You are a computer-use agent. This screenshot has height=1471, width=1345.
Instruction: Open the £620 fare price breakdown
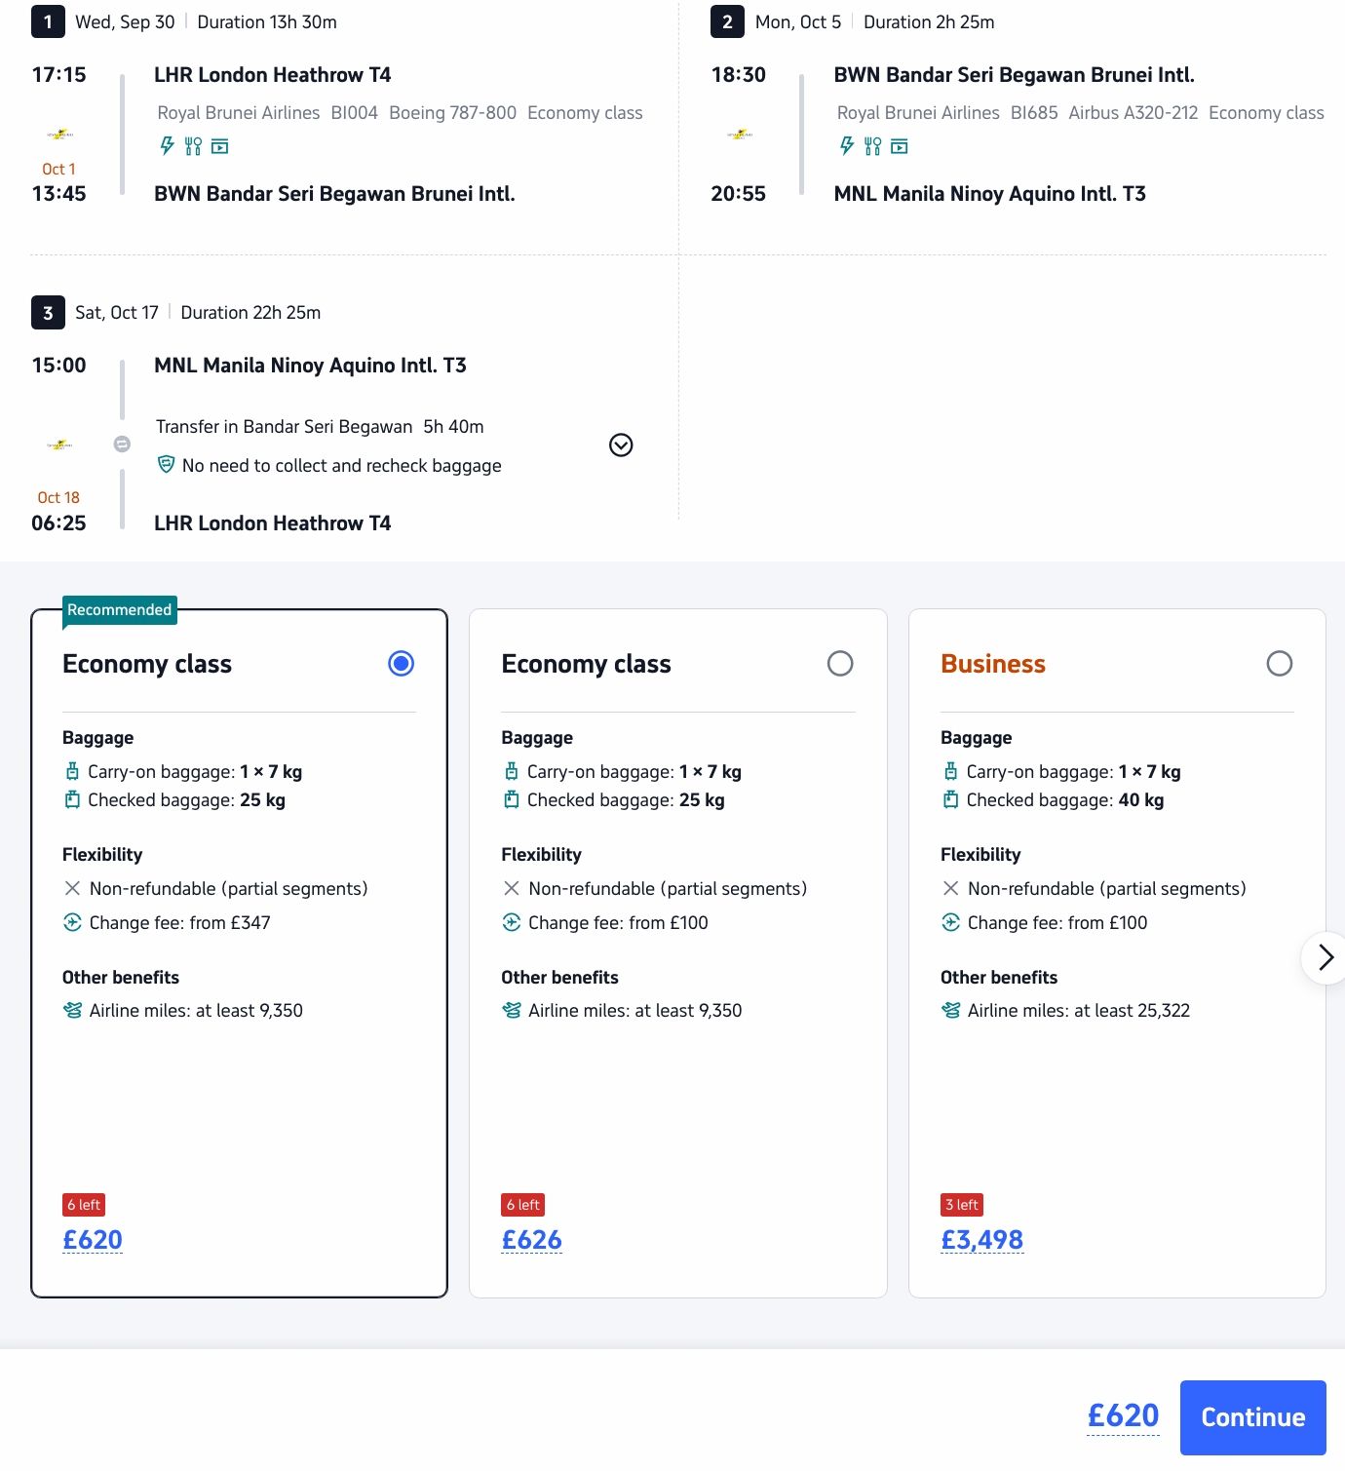93,1240
